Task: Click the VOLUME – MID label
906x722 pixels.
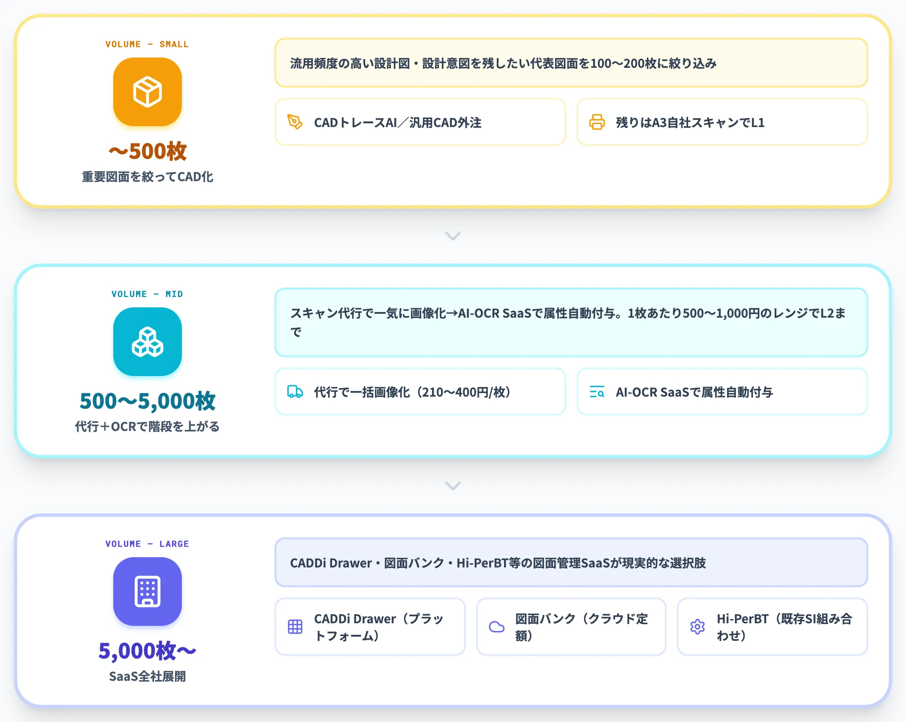Action: click(x=147, y=294)
